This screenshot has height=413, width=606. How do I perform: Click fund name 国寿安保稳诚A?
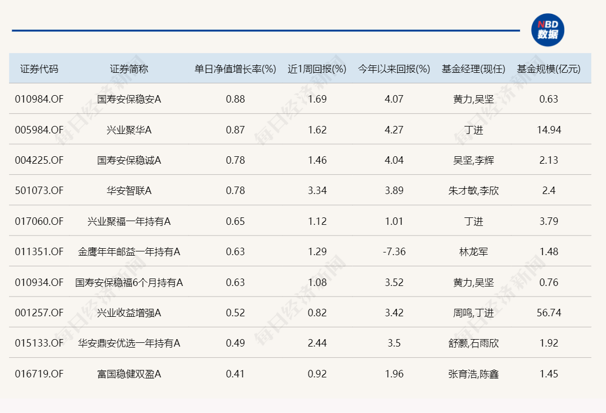point(129,160)
